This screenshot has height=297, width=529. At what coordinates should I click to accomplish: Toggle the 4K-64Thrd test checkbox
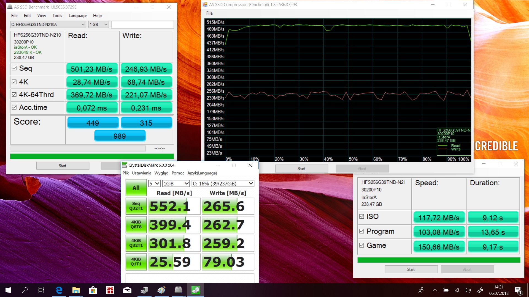[x=14, y=95]
